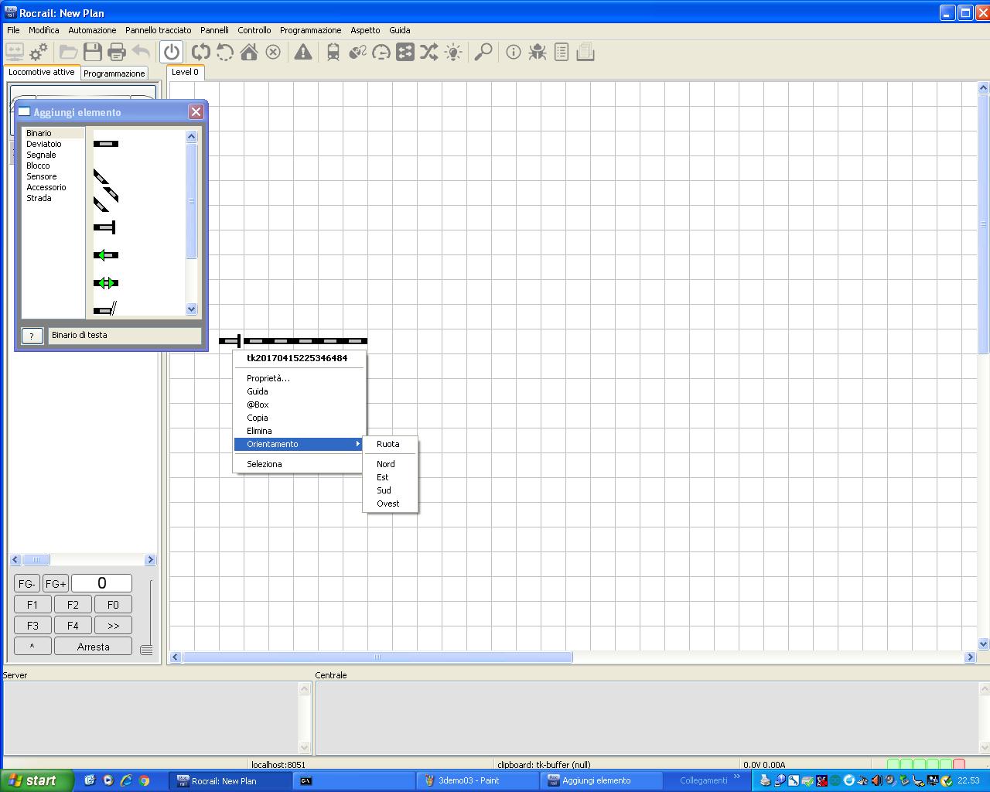Open the Pannello tracciato menu
990x792 pixels.
click(x=158, y=30)
